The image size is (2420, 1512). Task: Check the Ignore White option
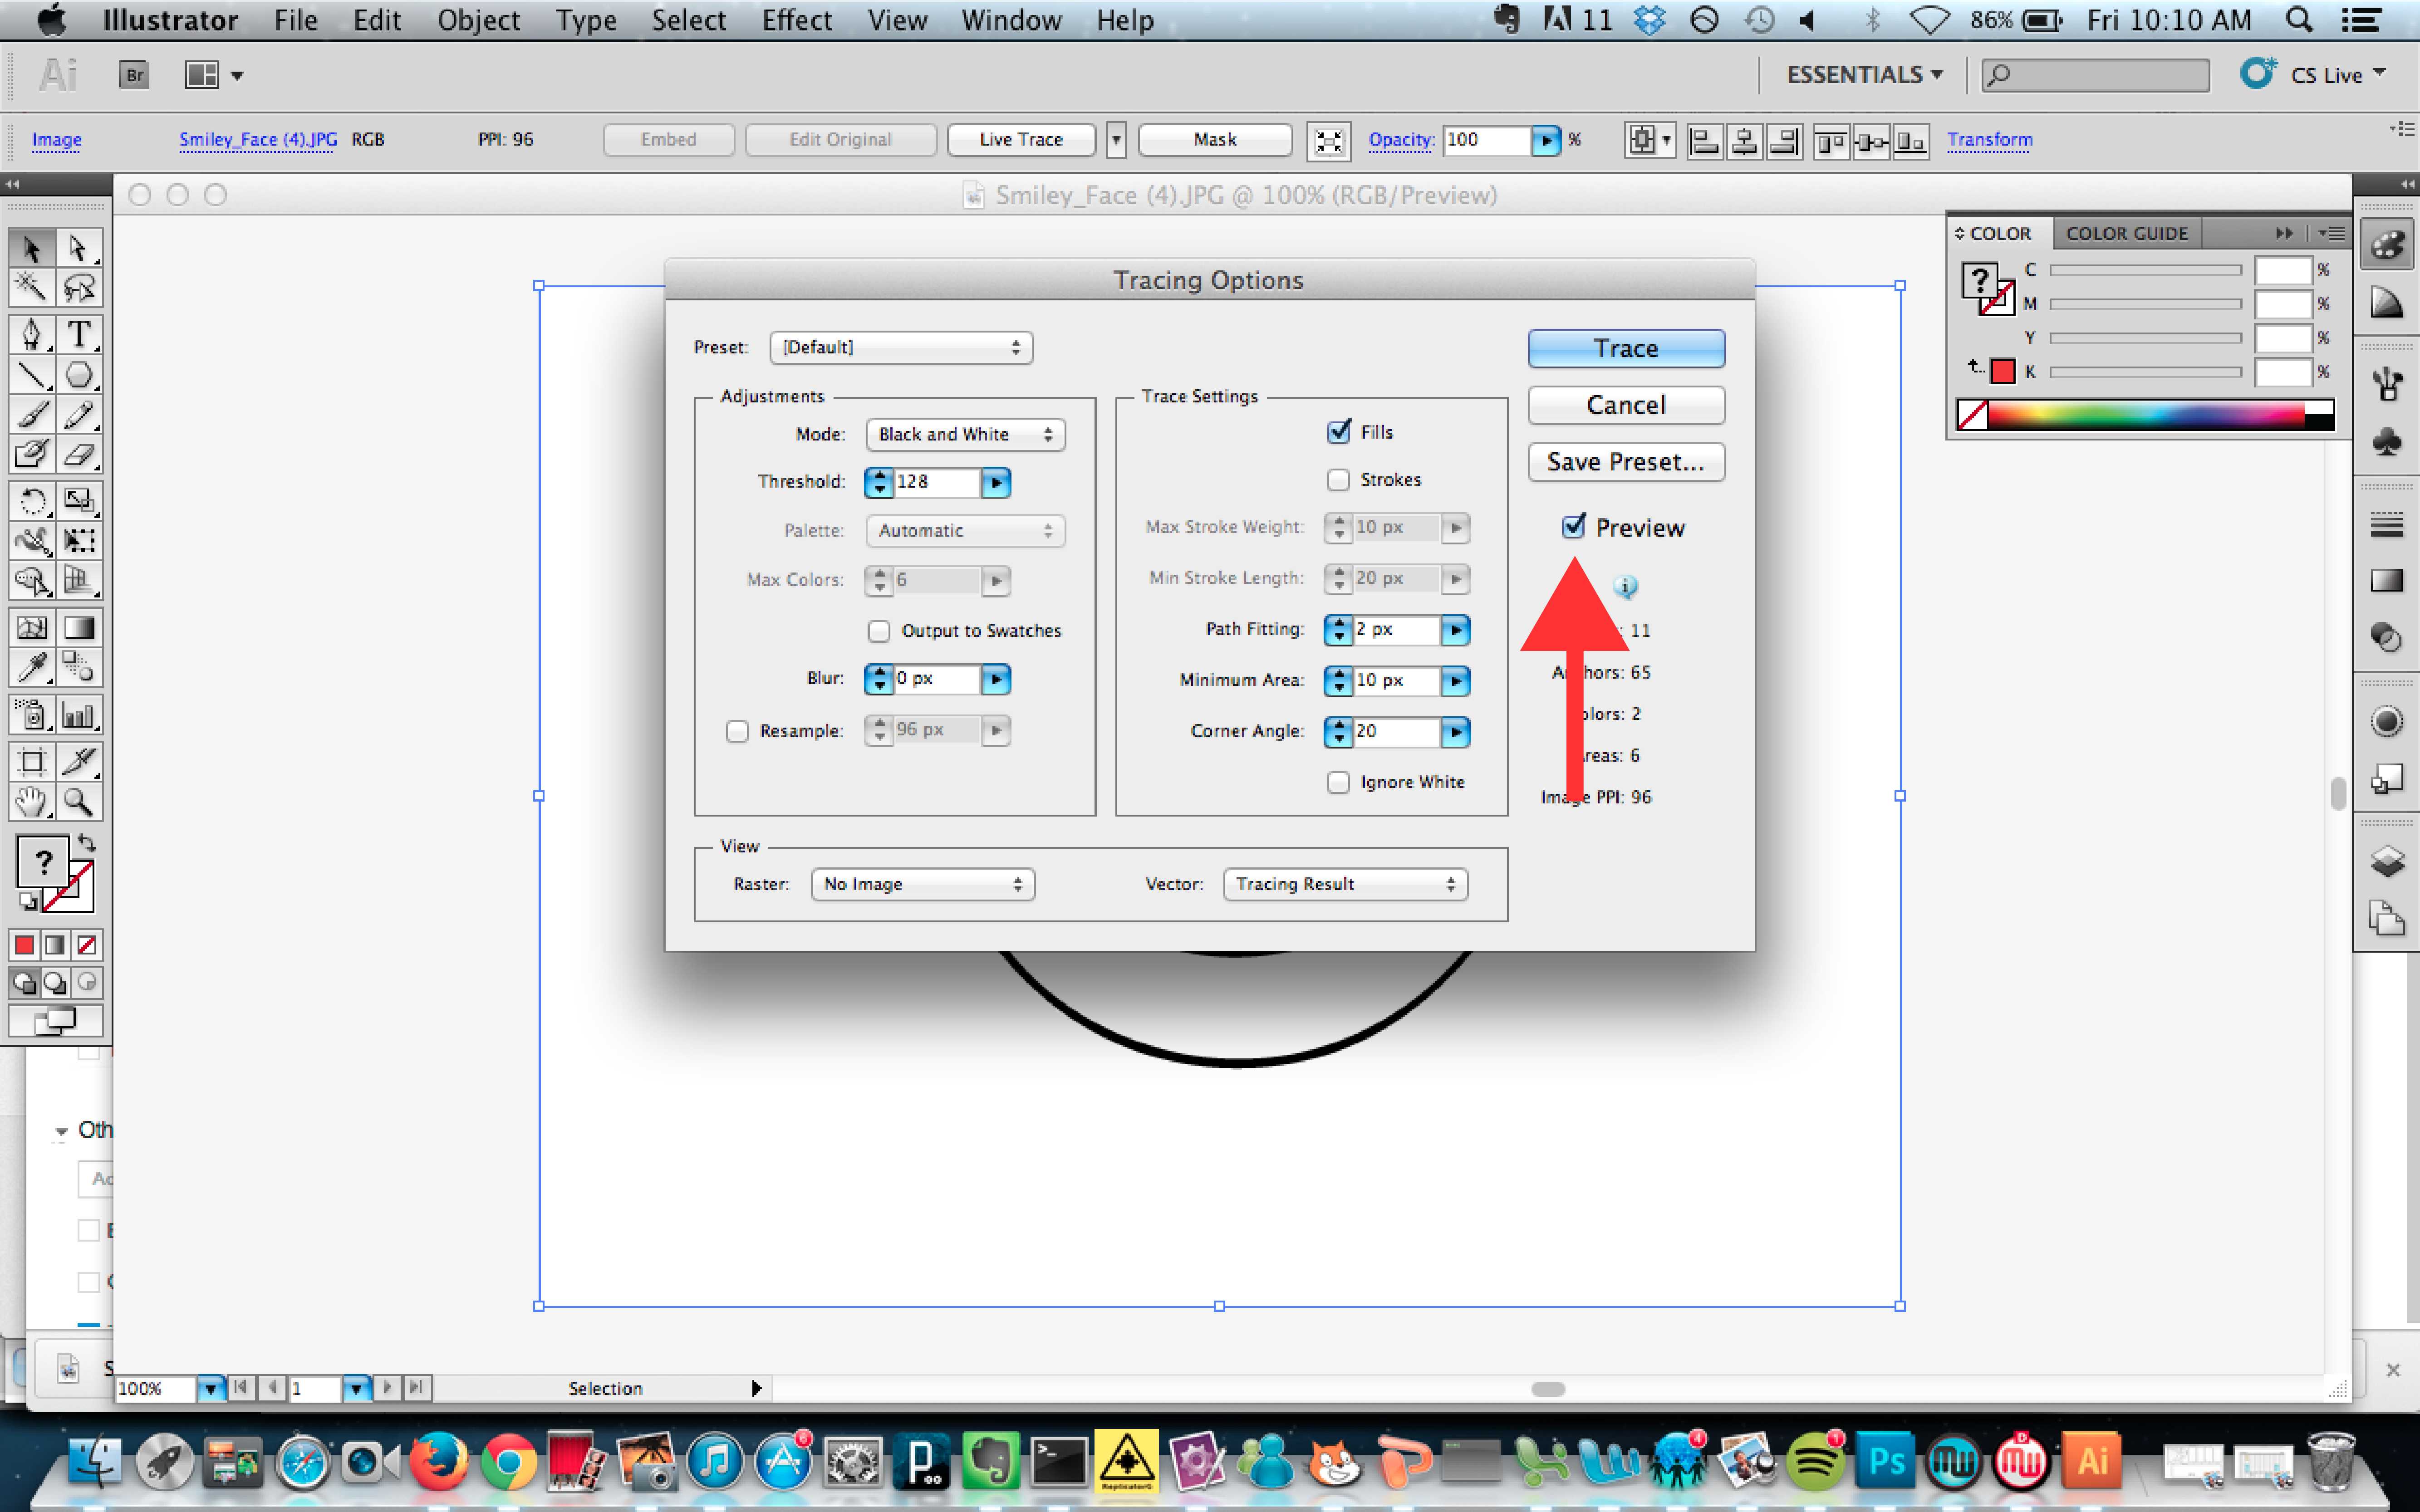1338,781
